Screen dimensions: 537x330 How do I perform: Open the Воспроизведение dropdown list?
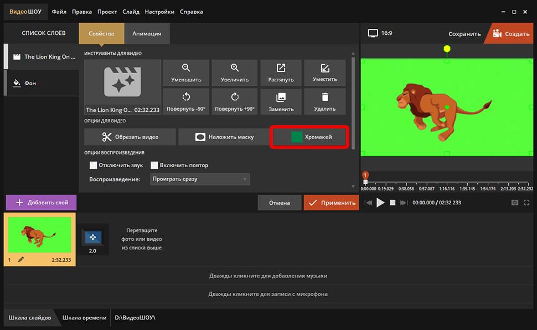[x=200, y=179]
